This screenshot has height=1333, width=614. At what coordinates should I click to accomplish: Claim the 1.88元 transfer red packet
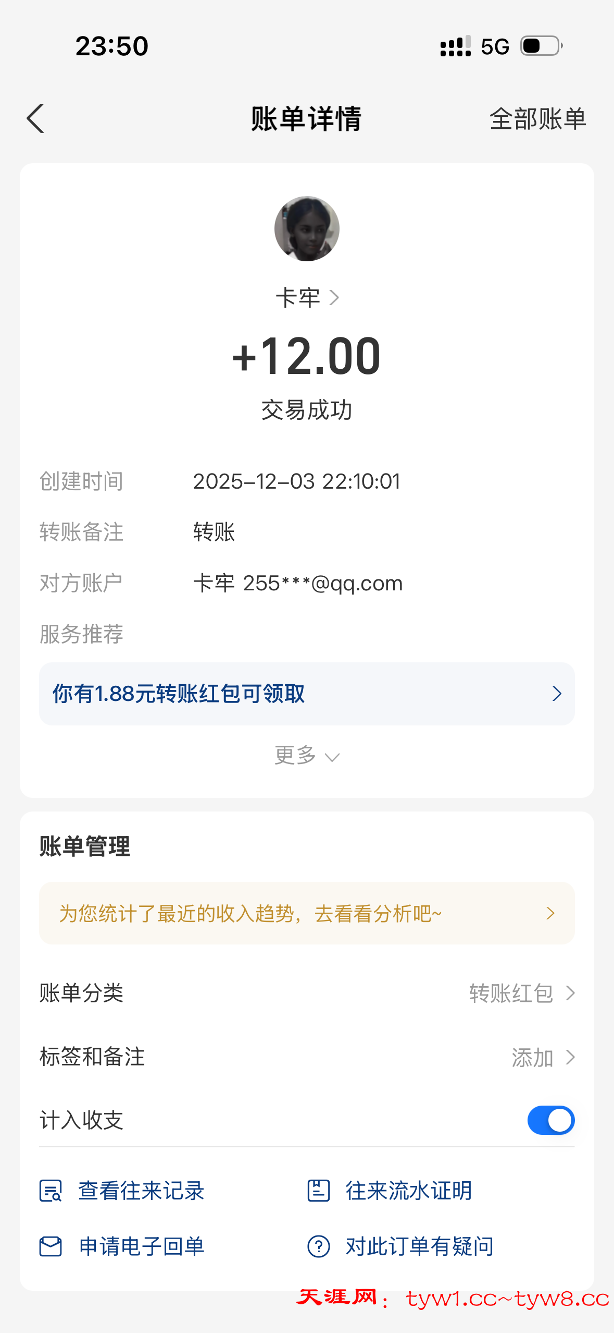coord(179,694)
